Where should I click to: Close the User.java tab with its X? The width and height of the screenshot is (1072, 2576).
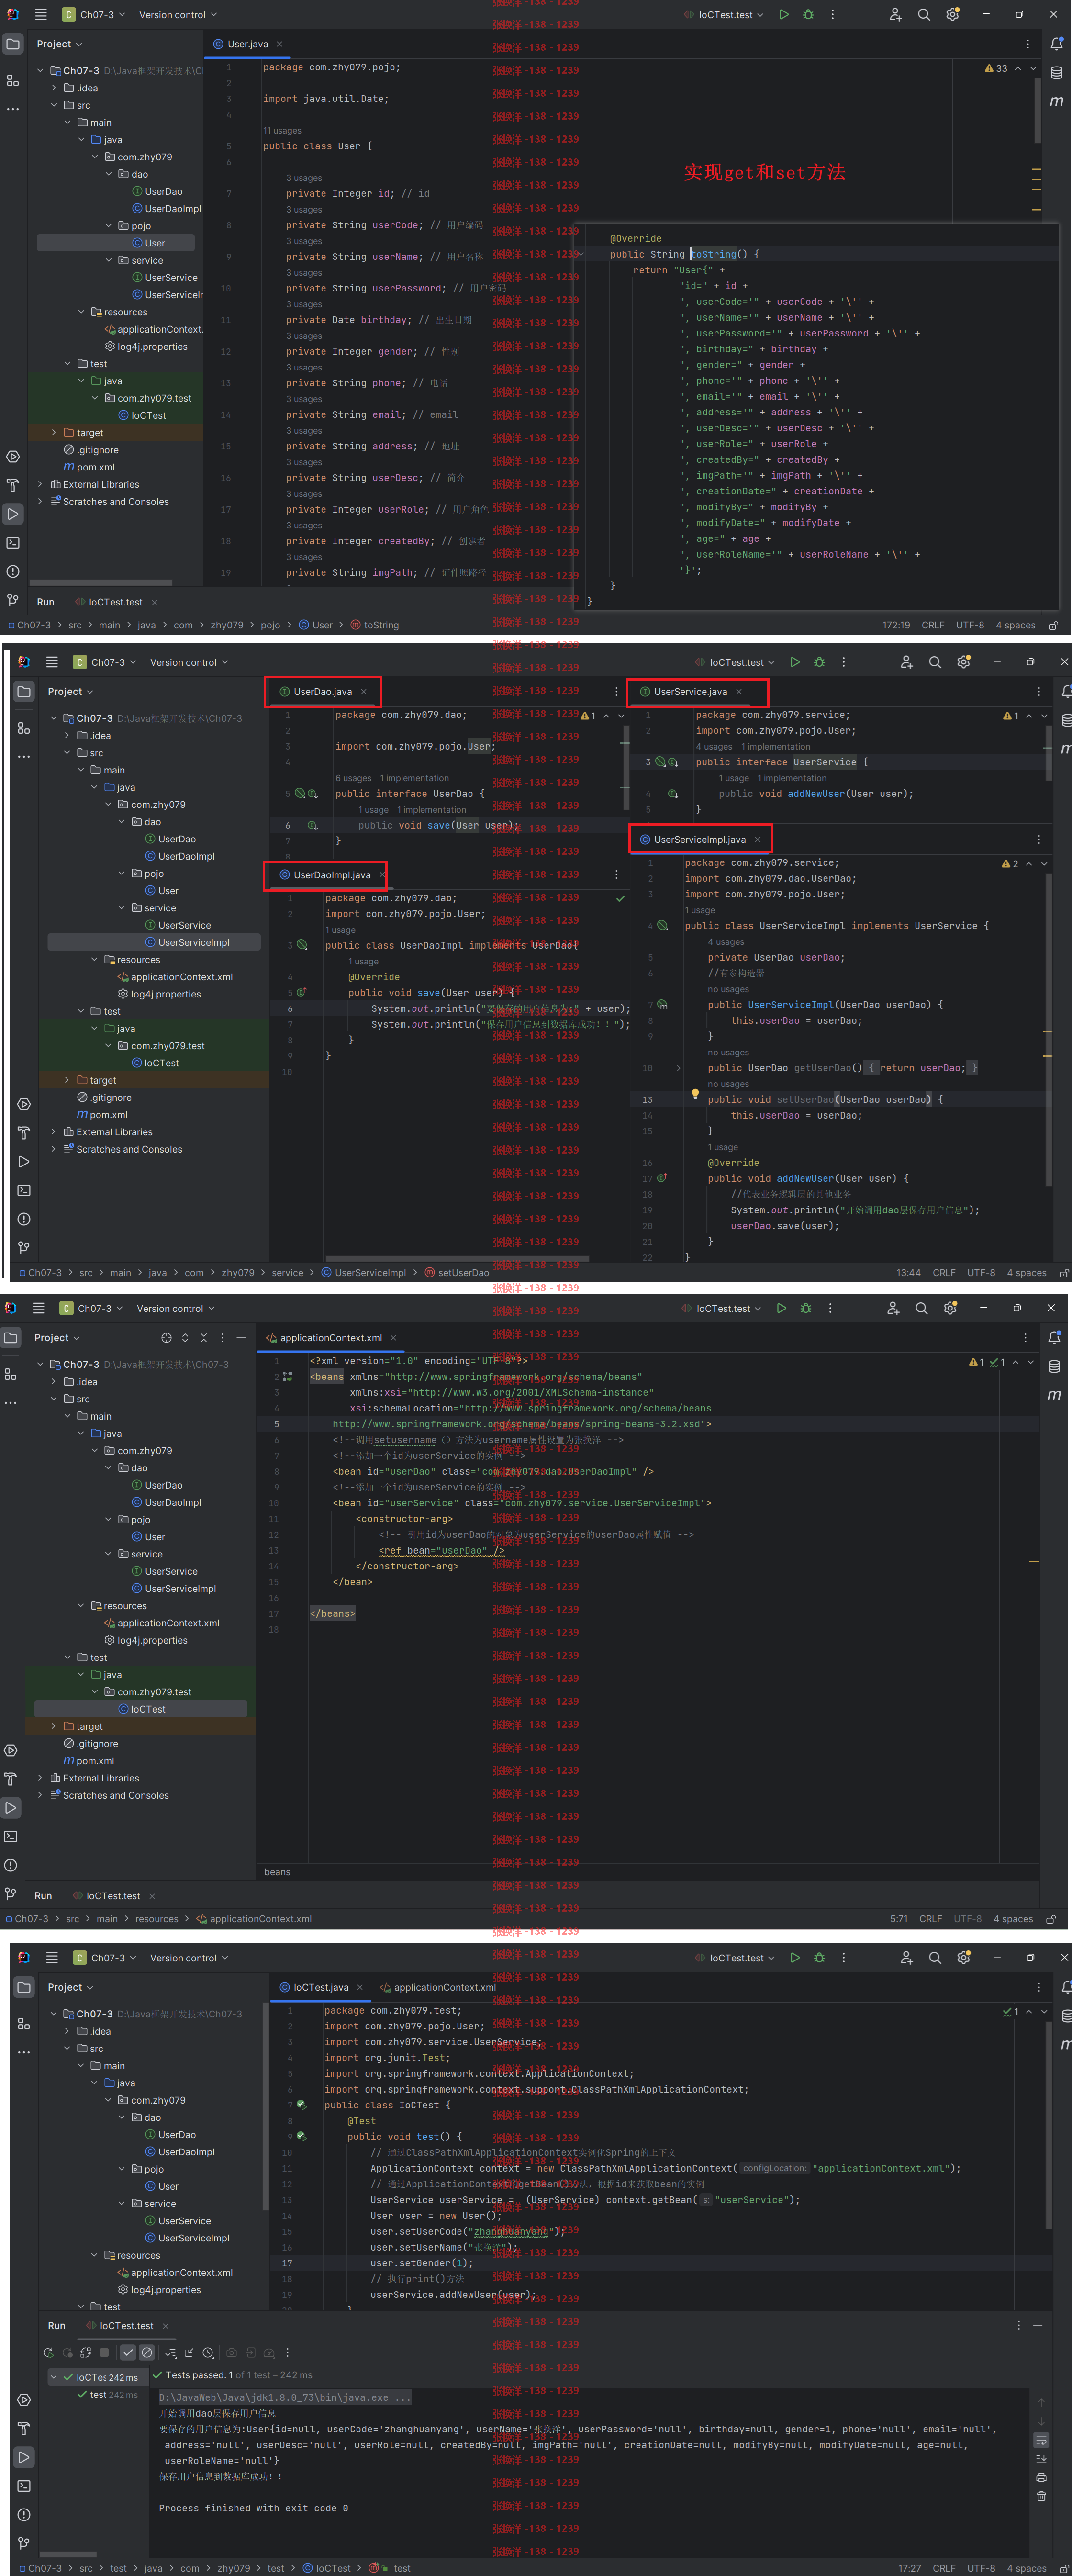(280, 44)
